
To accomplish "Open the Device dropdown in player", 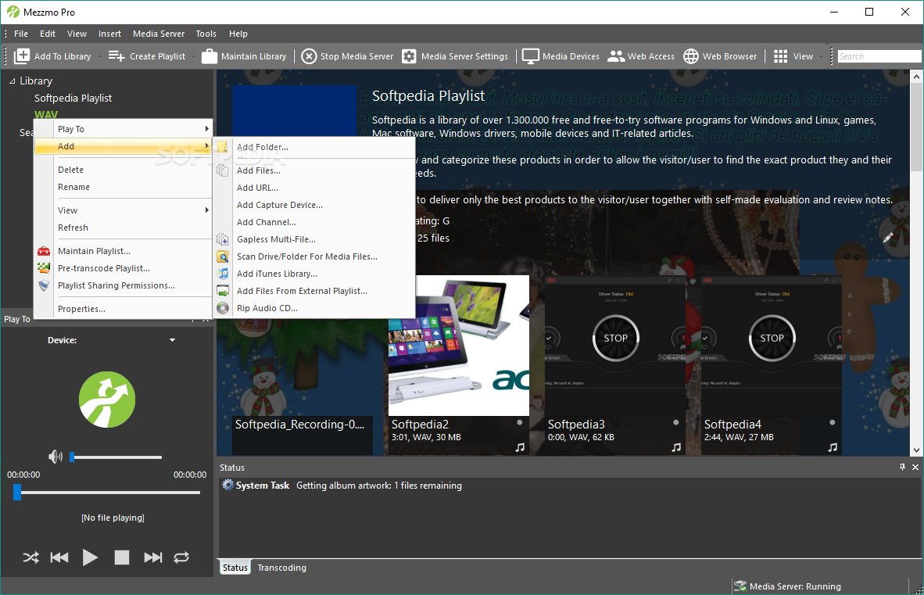I will click(172, 340).
